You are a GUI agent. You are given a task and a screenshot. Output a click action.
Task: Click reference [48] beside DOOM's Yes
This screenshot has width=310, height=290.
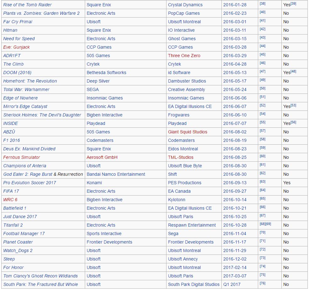(293, 72)
